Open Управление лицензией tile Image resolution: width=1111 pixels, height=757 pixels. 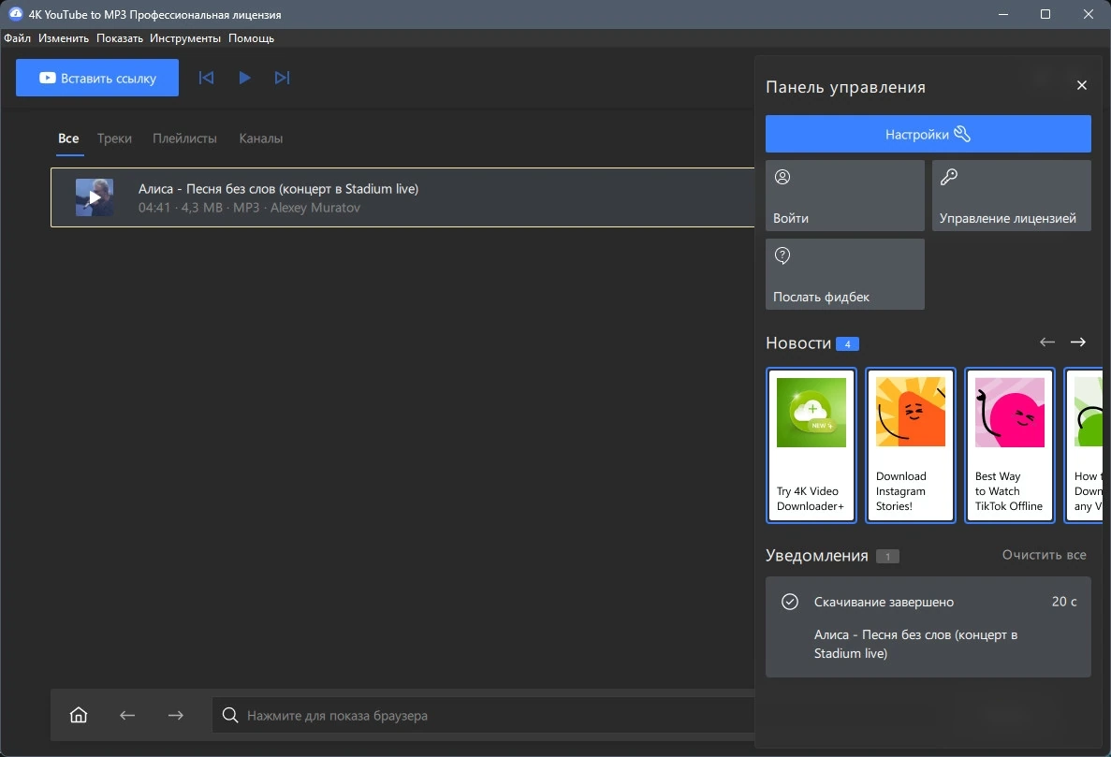tap(1011, 196)
